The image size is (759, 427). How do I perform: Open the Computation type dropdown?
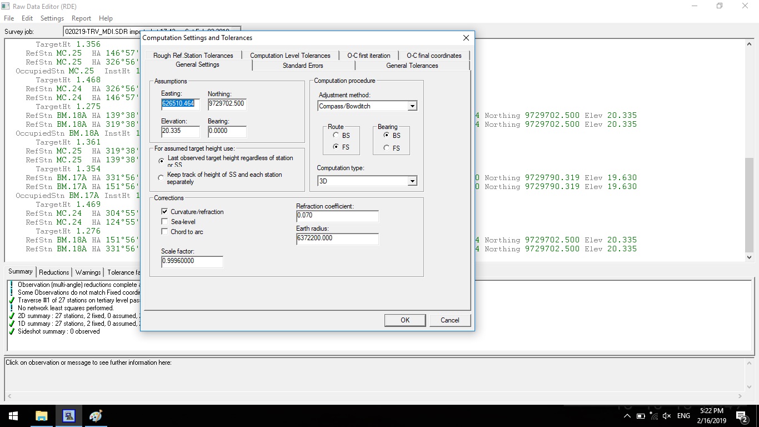[x=412, y=181]
